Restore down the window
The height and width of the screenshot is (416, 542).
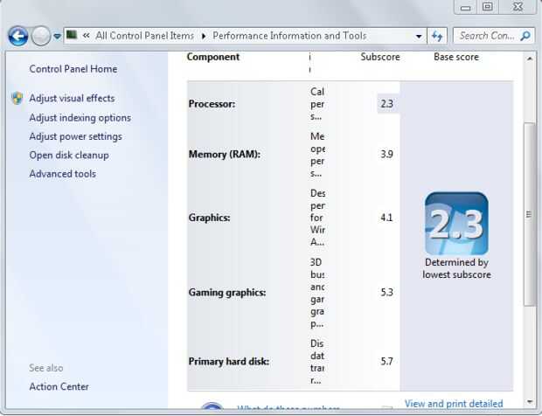pos(488,7)
